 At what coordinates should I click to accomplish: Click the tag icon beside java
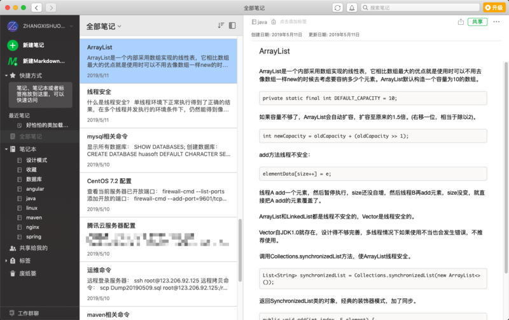click(x=274, y=22)
